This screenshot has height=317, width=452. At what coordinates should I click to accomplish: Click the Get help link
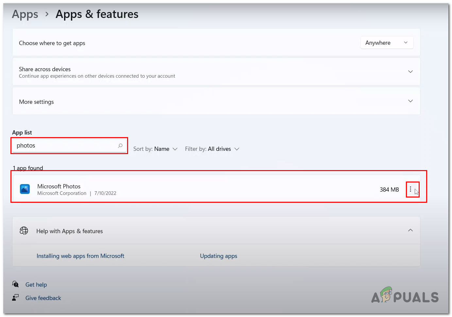[36, 285]
